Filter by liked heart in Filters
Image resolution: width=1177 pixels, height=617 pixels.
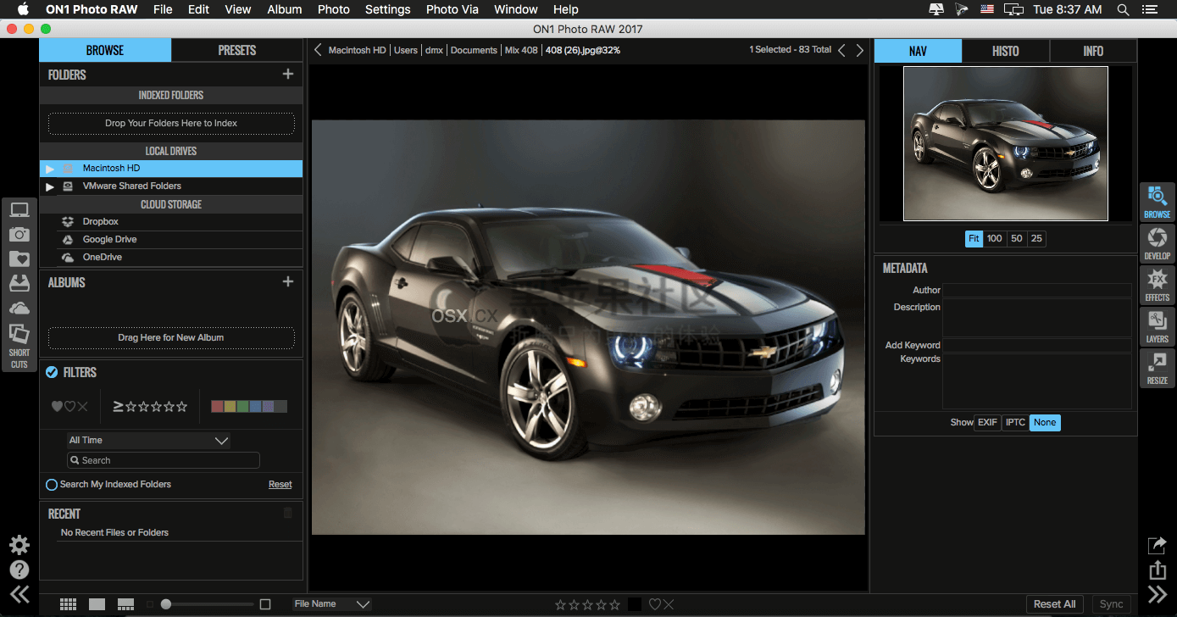(x=57, y=407)
